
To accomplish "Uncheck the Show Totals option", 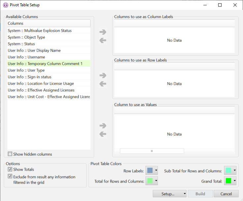I will 10,170.
